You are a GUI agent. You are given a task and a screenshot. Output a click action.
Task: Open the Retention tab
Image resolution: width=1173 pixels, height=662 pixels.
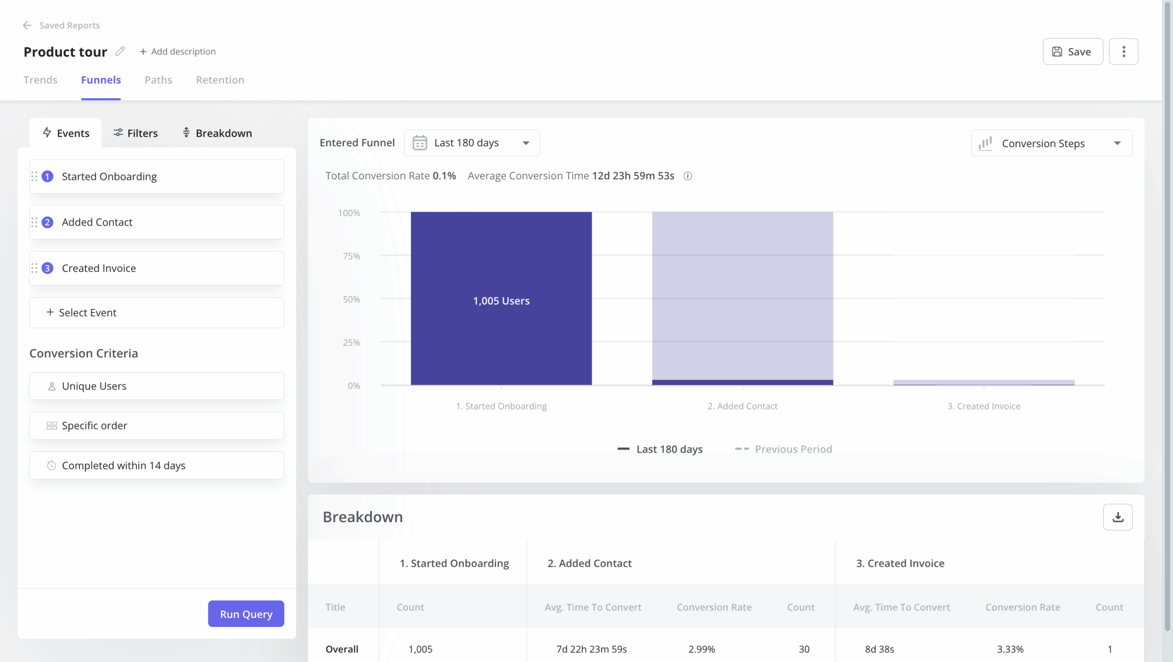(x=219, y=80)
